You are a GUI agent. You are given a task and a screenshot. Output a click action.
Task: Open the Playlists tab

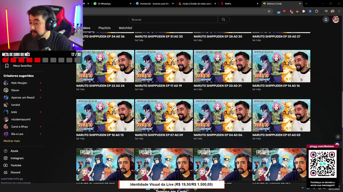pyautogui.click(x=105, y=28)
